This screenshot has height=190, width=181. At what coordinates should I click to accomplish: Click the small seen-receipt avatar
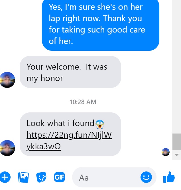click(x=166, y=152)
